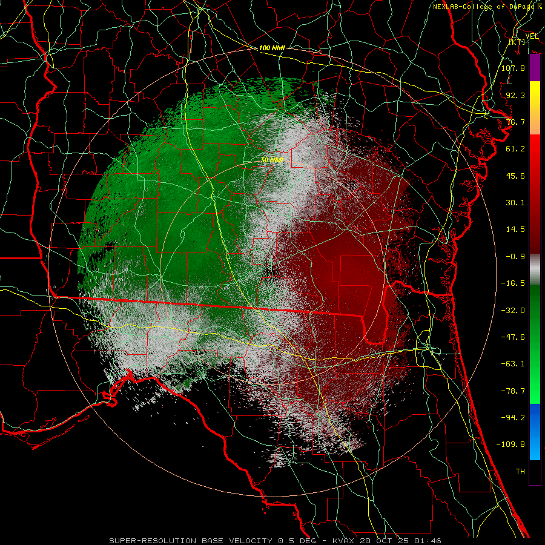Click the -16.5 scale value
545x545 pixels.
click(x=513, y=283)
